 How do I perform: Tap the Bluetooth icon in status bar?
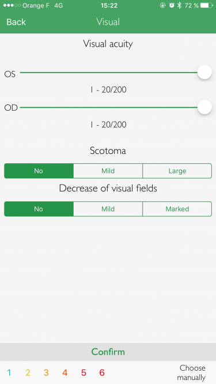pyautogui.click(x=179, y=5)
